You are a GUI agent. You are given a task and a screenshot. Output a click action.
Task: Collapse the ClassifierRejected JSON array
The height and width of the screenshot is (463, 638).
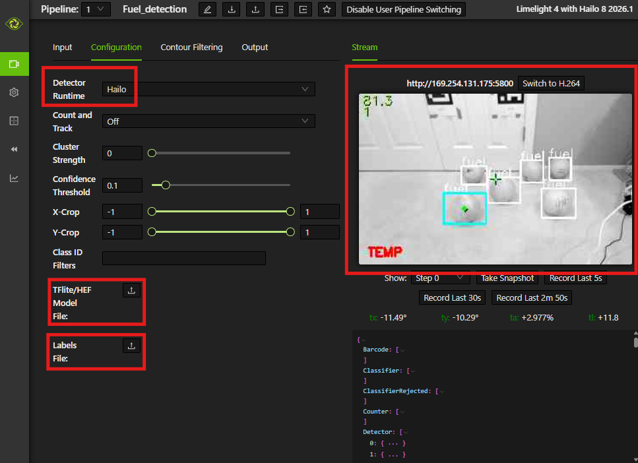(x=442, y=391)
